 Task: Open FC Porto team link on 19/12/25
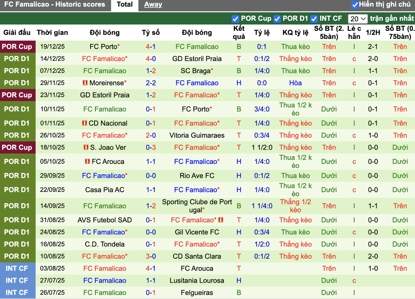click(x=105, y=47)
